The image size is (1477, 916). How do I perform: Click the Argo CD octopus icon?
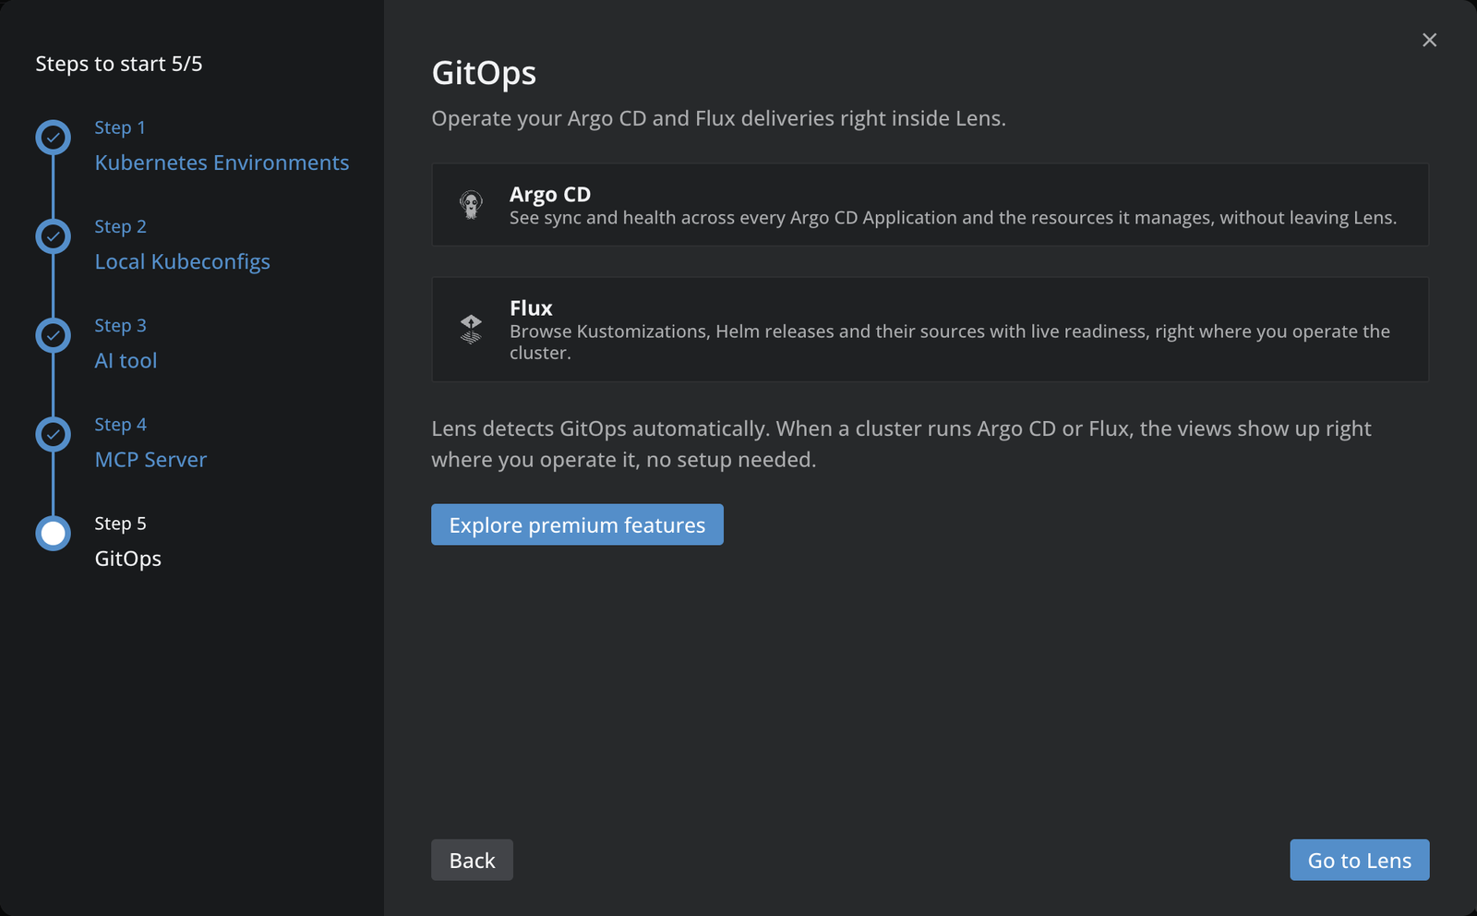click(x=471, y=205)
